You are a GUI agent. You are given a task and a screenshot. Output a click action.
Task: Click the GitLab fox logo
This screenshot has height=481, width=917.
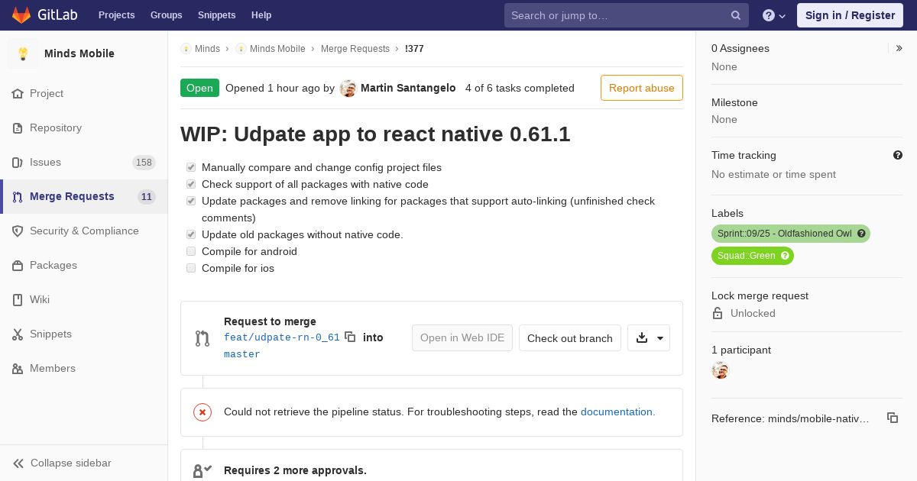coord(21,15)
